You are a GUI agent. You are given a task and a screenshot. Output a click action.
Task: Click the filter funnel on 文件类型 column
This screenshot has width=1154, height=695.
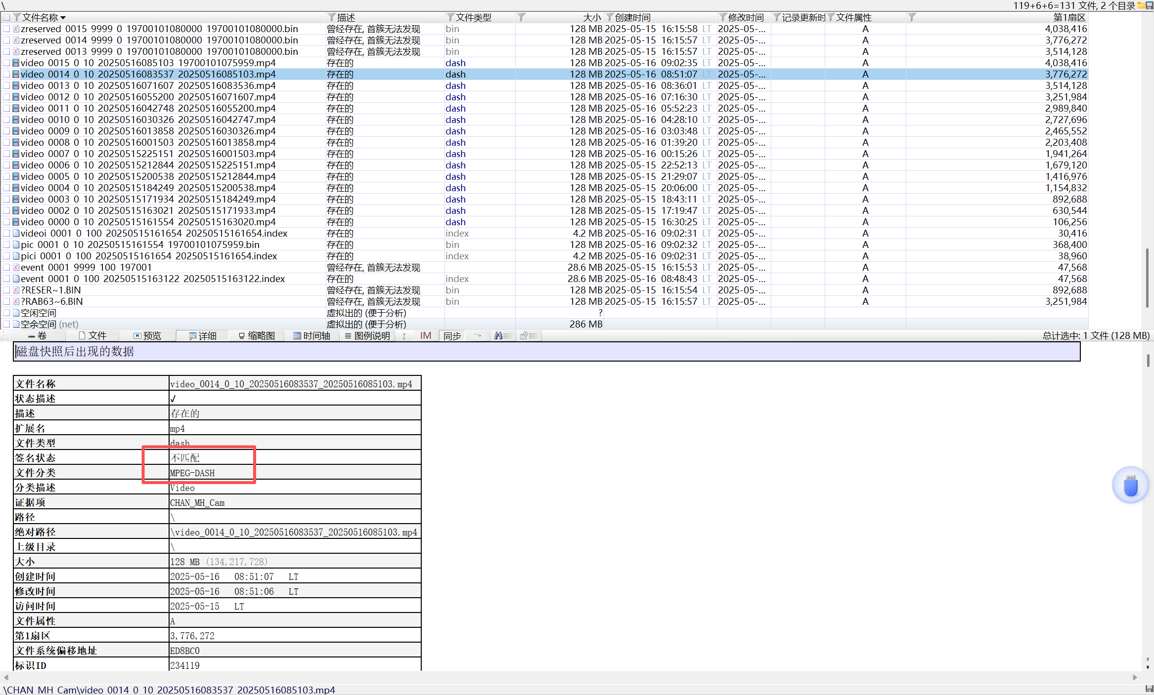click(x=450, y=18)
